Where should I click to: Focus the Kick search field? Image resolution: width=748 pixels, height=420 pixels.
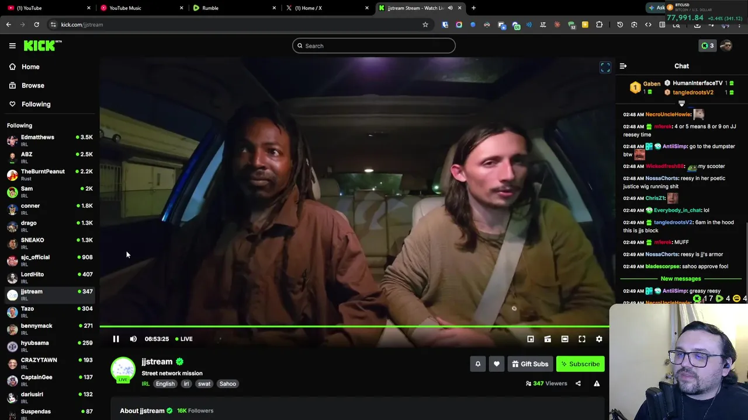[374, 45]
